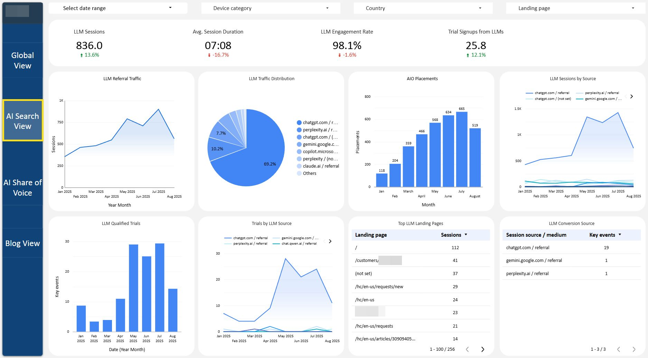Click the sort caret on the Key events column
This screenshot has height=358, width=648.
pyautogui.click(x=620, y=235)
